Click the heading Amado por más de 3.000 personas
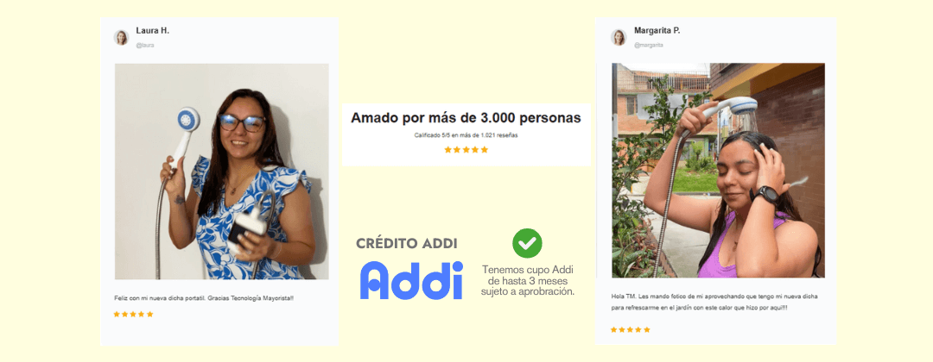 pyautogui.click(x=466, y=118)
